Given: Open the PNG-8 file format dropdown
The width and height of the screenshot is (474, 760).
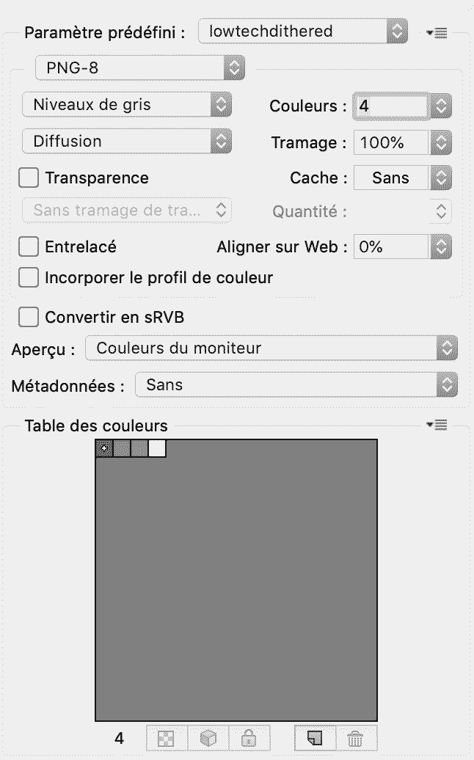Looking at the screenshot, I should pos(139,69).
